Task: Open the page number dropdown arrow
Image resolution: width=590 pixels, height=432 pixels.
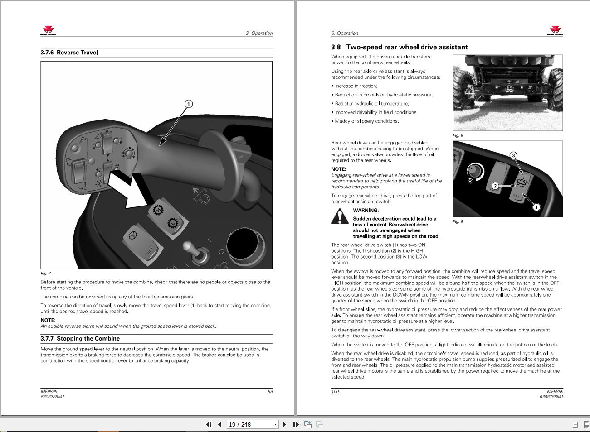Action: tap(275, 425)
